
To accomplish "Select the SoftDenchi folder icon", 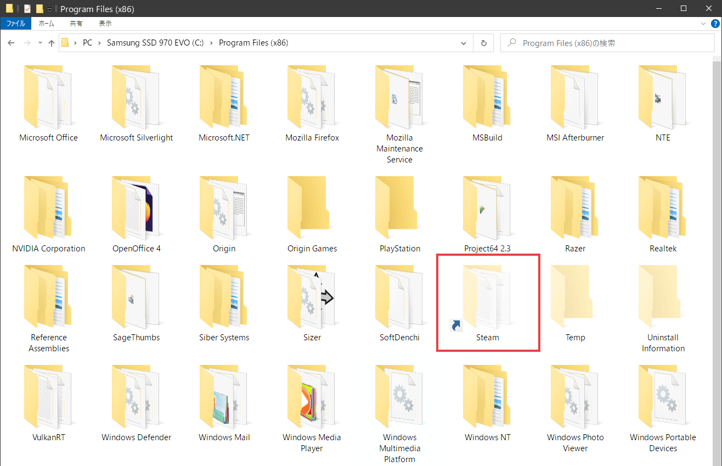I will tap(399, 297).
